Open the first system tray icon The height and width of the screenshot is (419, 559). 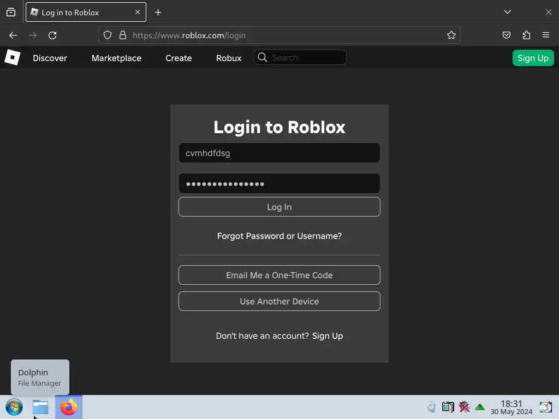(431, 407)
